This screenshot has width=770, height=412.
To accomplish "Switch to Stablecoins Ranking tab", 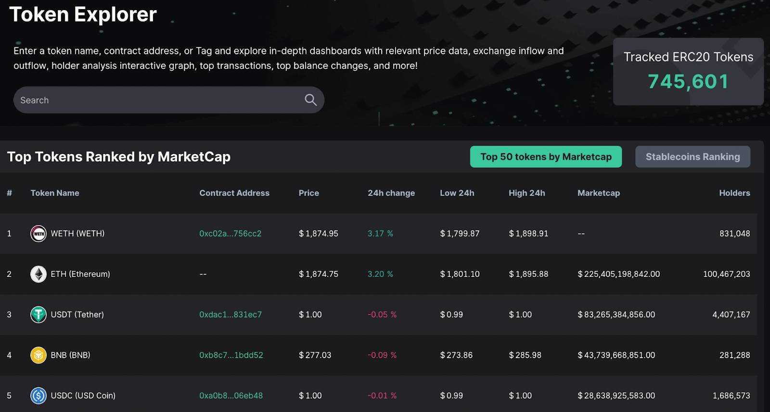I will 693,157.
